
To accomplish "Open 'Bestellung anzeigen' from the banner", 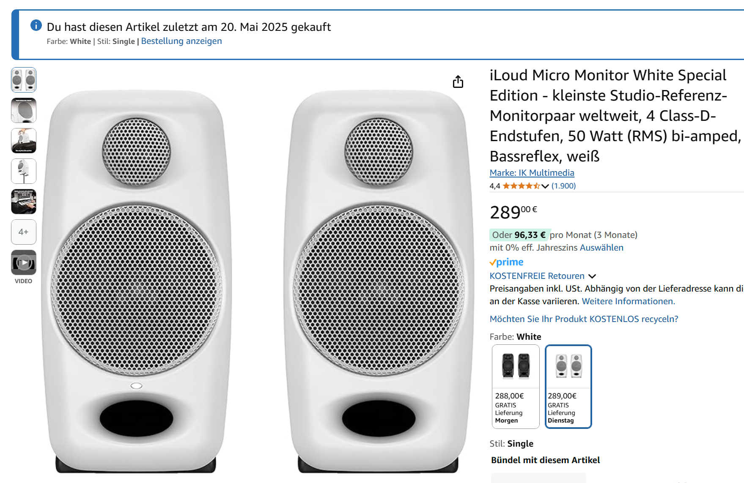I will pyautogui.click(x=181, y=41).
